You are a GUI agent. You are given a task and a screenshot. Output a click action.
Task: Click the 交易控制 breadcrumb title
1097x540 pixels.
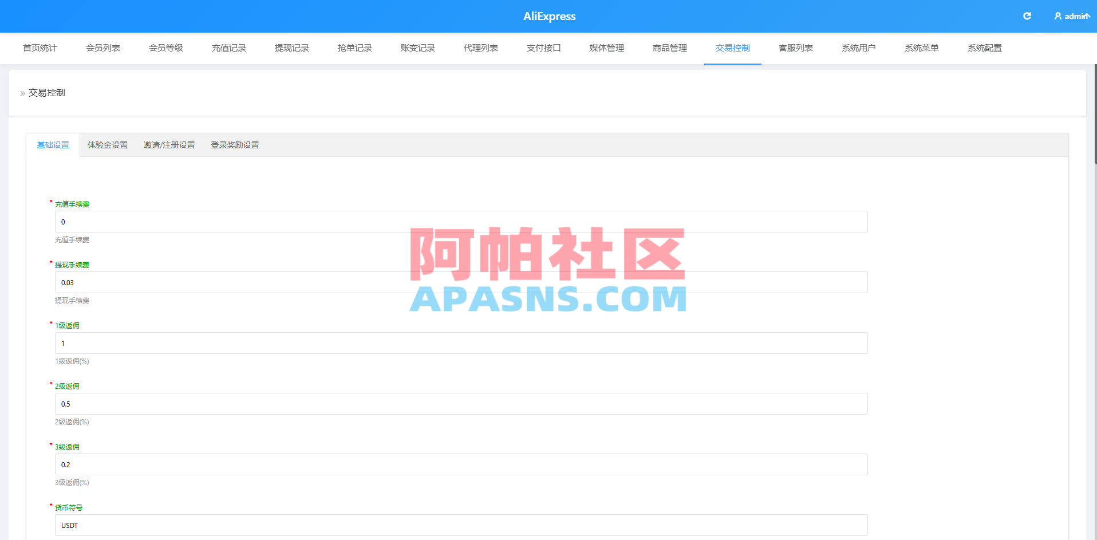(47, 93)
